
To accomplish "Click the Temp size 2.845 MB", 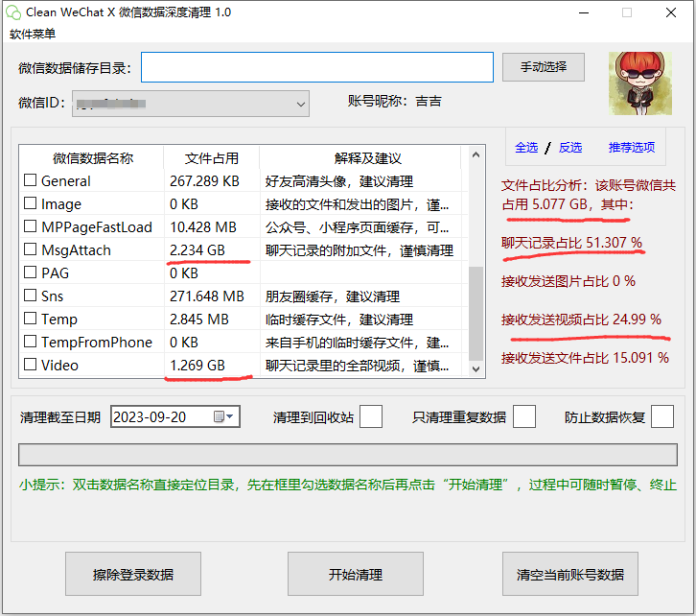I will click(198, 320).
